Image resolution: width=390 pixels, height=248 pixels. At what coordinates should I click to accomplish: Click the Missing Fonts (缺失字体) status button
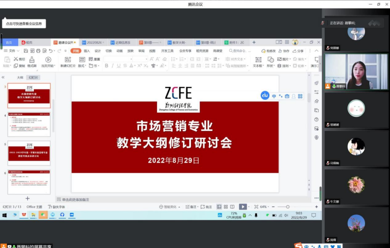click(56, 207)
